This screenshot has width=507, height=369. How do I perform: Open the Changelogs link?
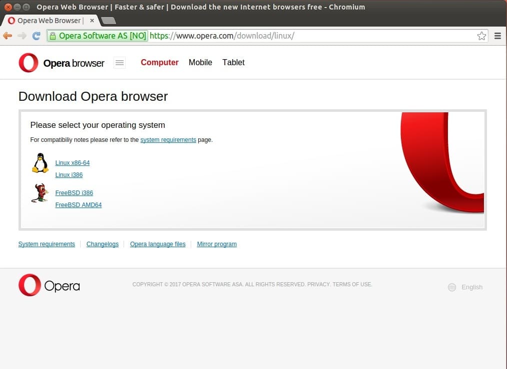click(x=103, y=244)
